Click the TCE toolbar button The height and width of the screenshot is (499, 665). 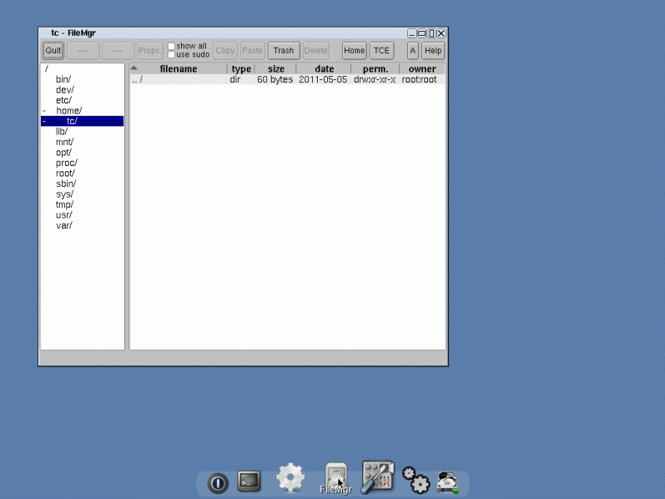(381, 51)
